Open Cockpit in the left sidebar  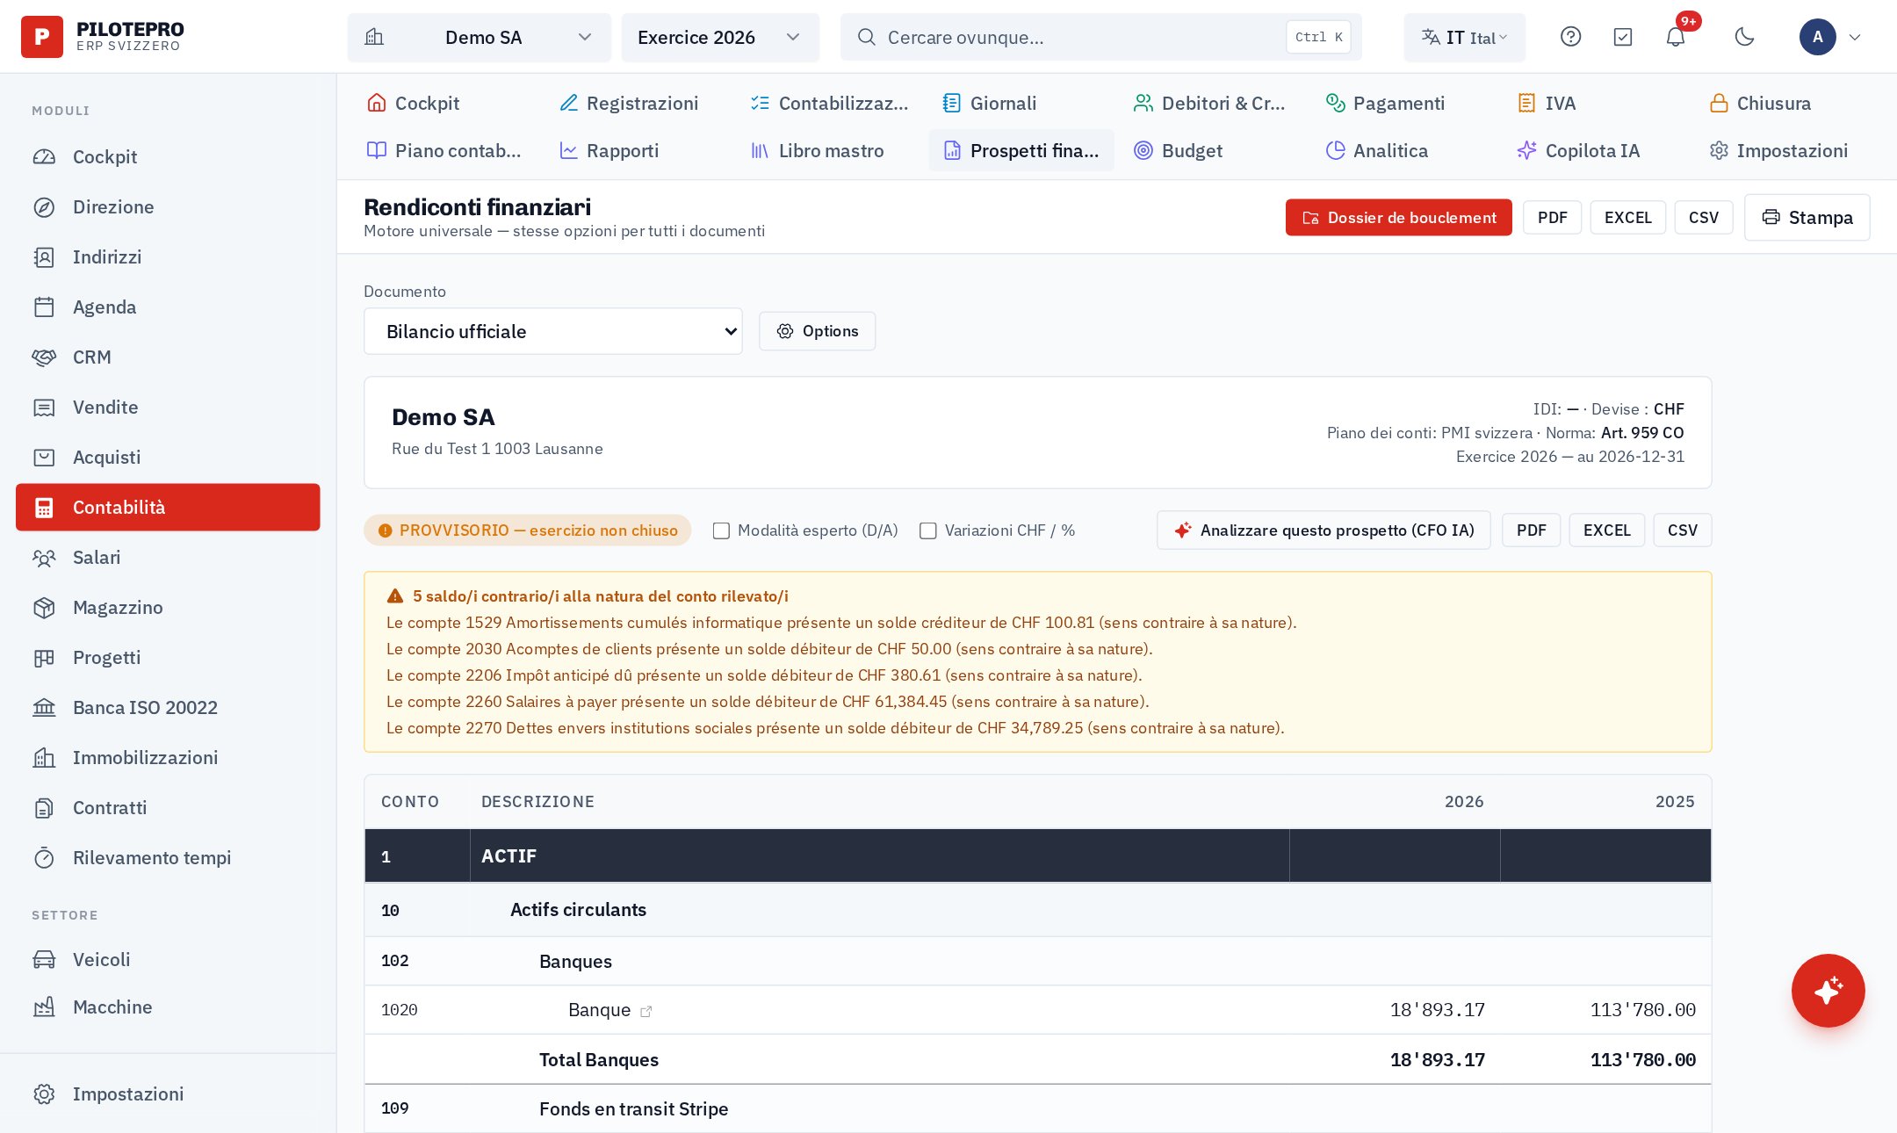(168, 157)
